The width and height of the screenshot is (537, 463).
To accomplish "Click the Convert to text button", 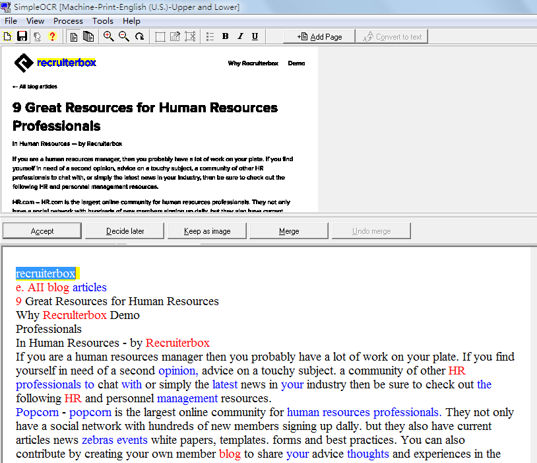I will click(x=392, y=36).
